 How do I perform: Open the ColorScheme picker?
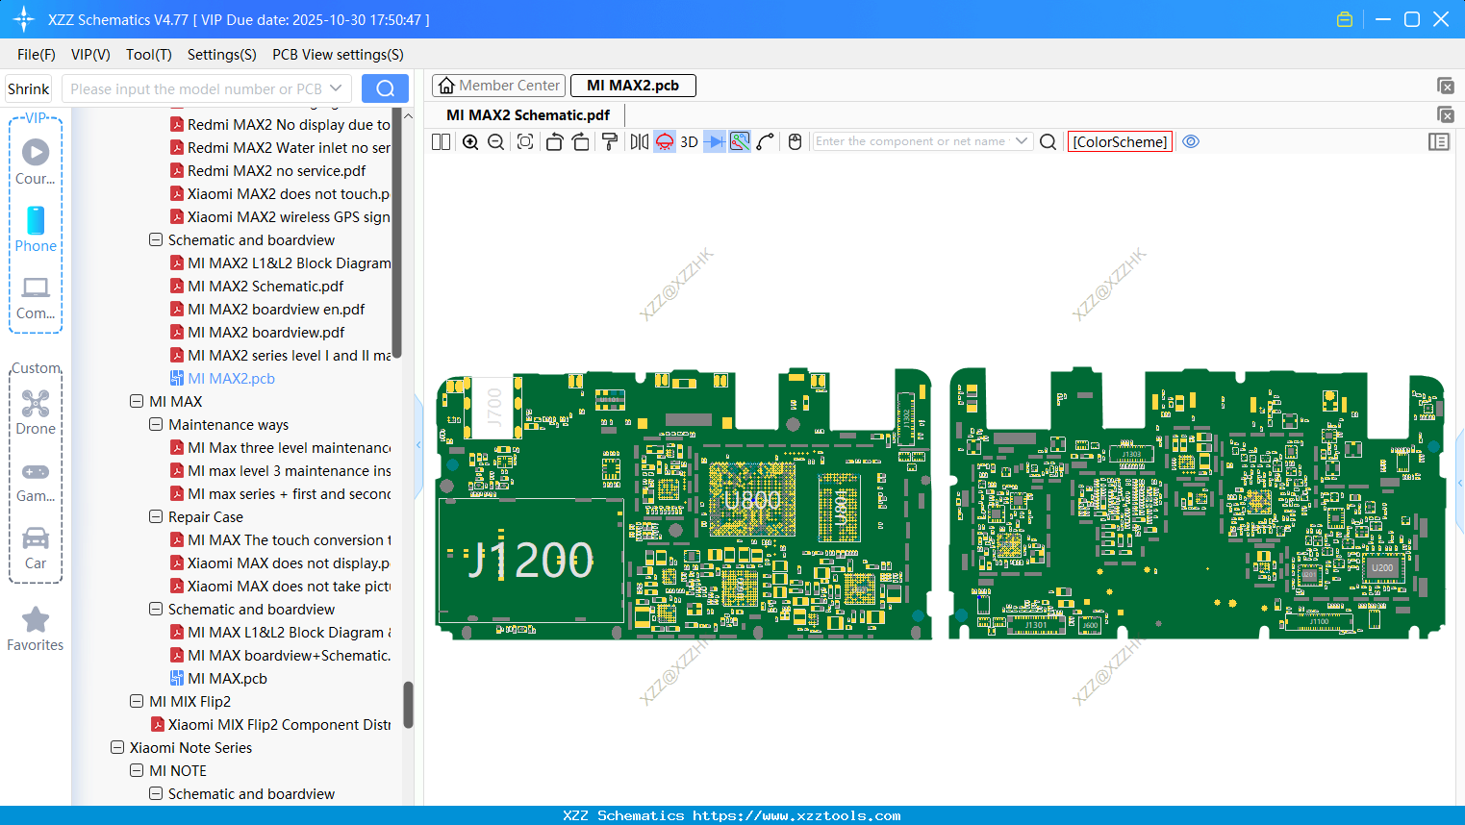1120,142
